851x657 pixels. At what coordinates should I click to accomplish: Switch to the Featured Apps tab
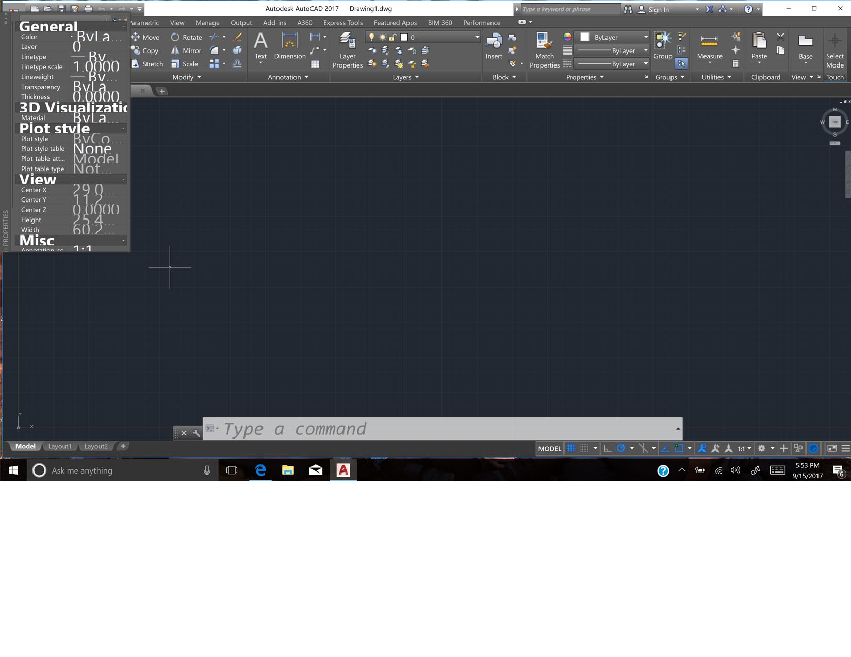pyautogui.click(x=395, y=23)
